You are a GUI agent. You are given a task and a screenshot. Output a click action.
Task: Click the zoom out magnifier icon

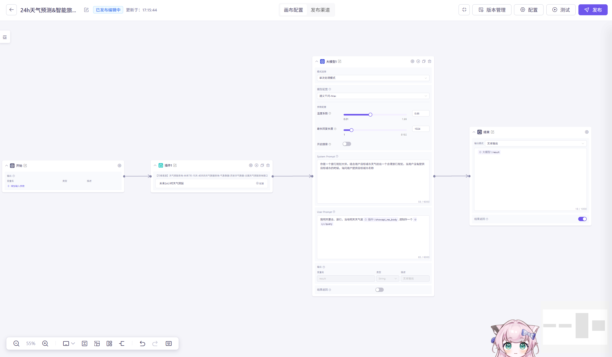(16, 344)
